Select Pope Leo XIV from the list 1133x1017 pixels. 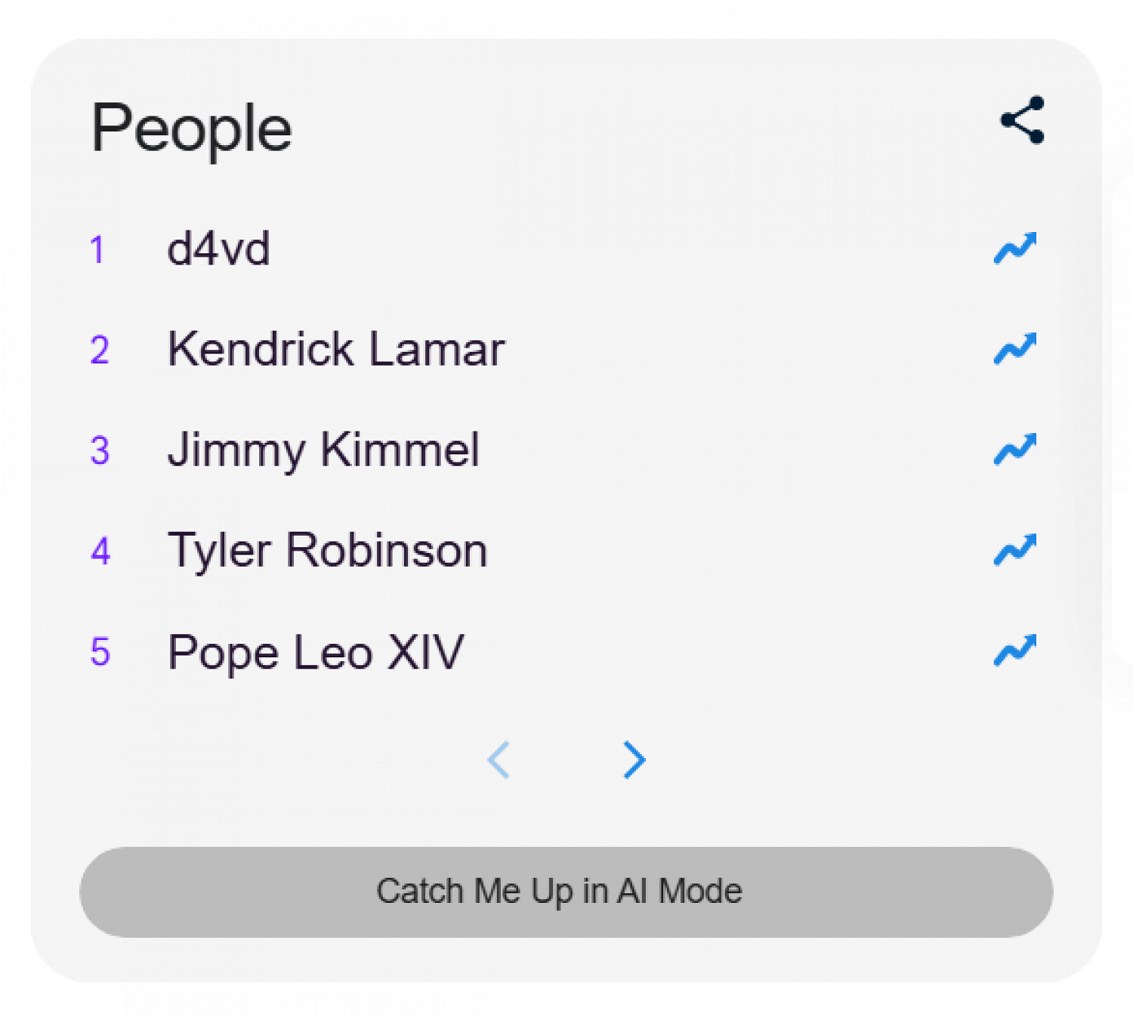[x=316, y=651]
